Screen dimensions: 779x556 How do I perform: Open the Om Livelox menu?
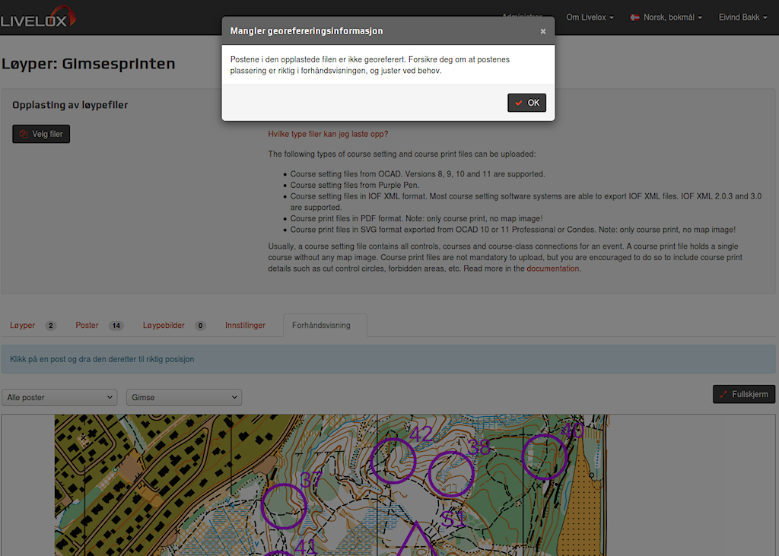coord(590,17)
